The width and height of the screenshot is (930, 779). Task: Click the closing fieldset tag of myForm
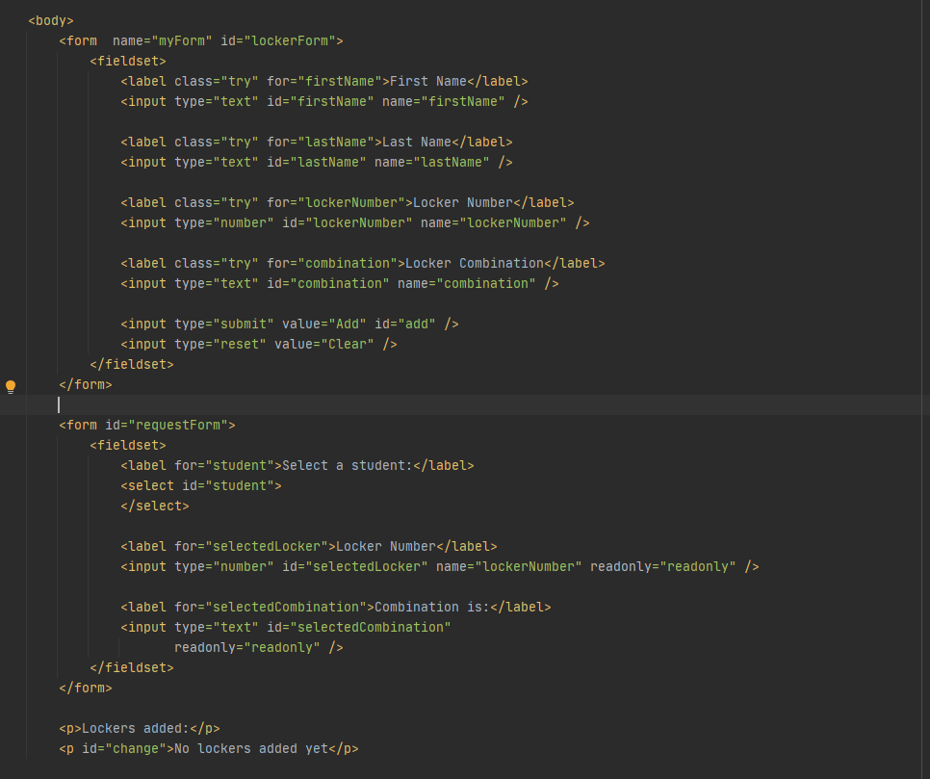pos(133,364)
